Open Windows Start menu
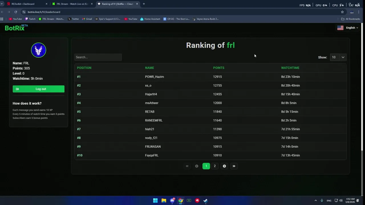The height and width of the screenshot is (205, 365). click(x=155, y=200)
